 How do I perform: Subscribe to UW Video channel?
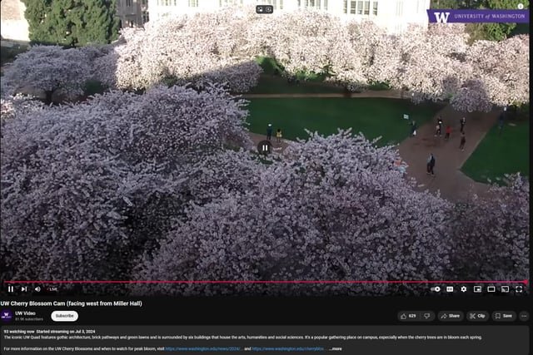65,316
